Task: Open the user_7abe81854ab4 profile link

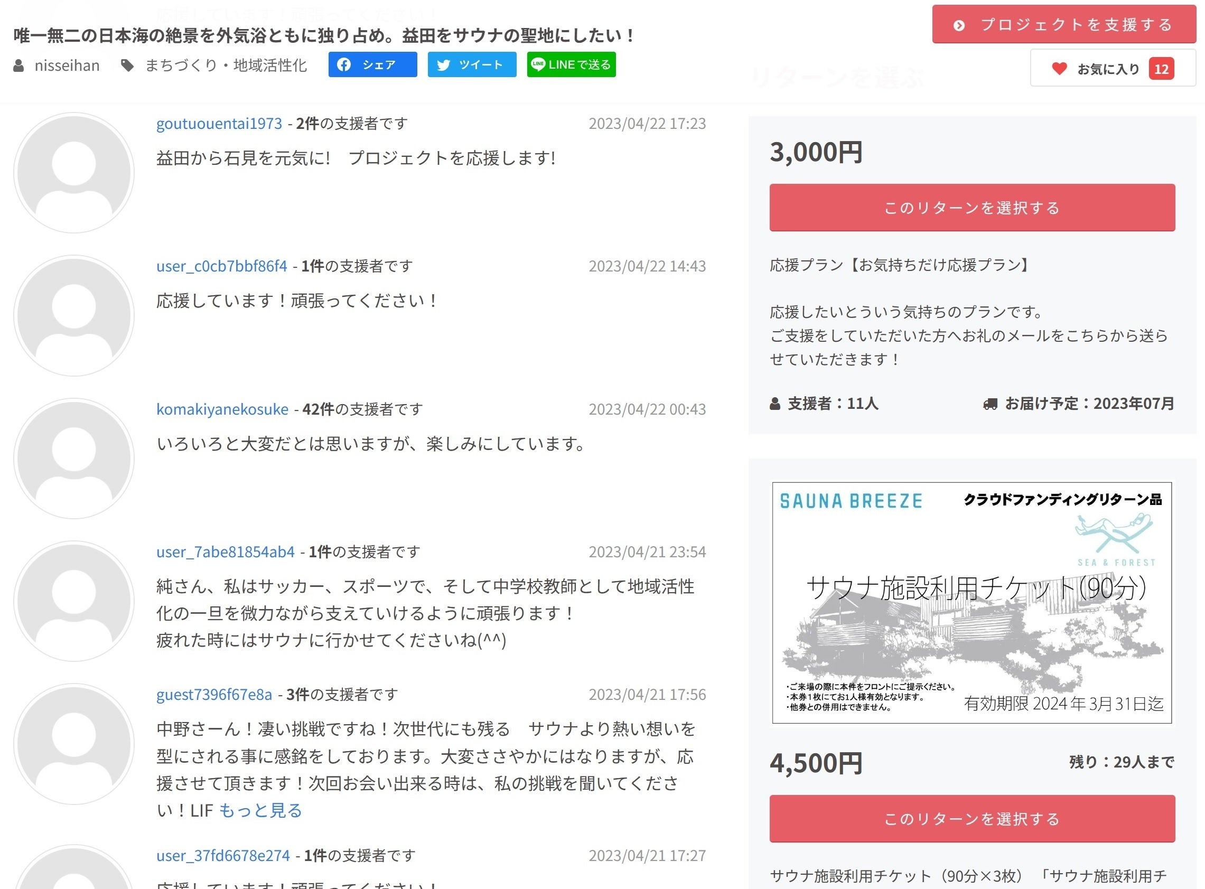Action: 226,551
